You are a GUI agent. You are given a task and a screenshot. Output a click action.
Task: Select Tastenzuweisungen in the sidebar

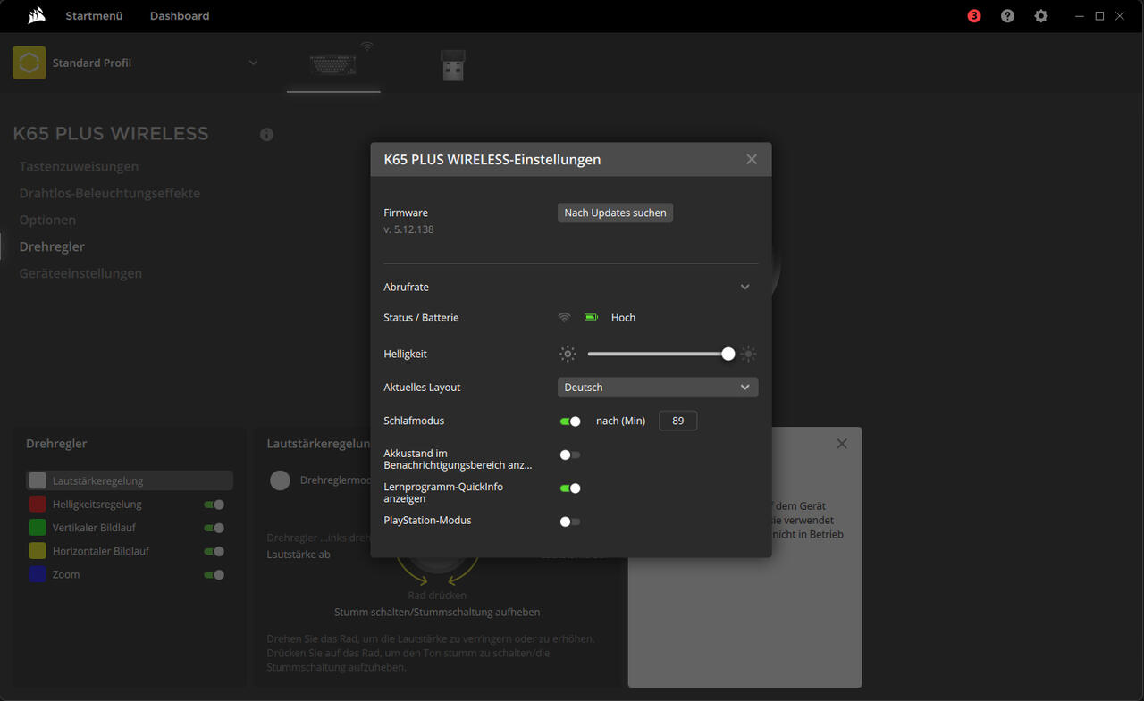(x=79, y=166)
